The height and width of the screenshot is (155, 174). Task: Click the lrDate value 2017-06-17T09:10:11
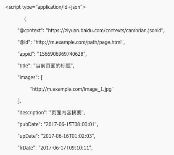click(65, 148)
